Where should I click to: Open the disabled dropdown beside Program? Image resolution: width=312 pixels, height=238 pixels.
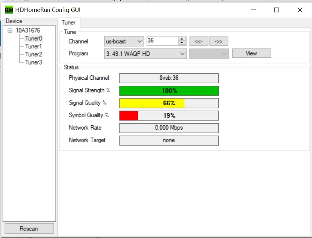[209, 54]
